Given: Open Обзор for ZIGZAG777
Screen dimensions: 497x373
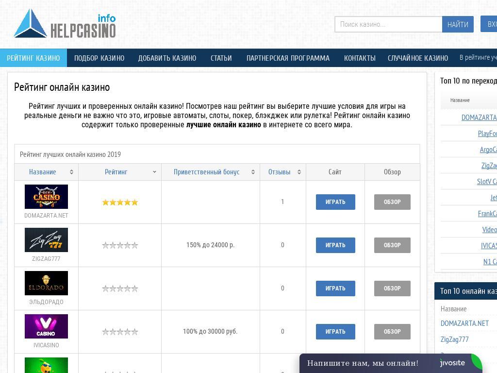Looking at the screenshot, I should click(x=392, y=245).
